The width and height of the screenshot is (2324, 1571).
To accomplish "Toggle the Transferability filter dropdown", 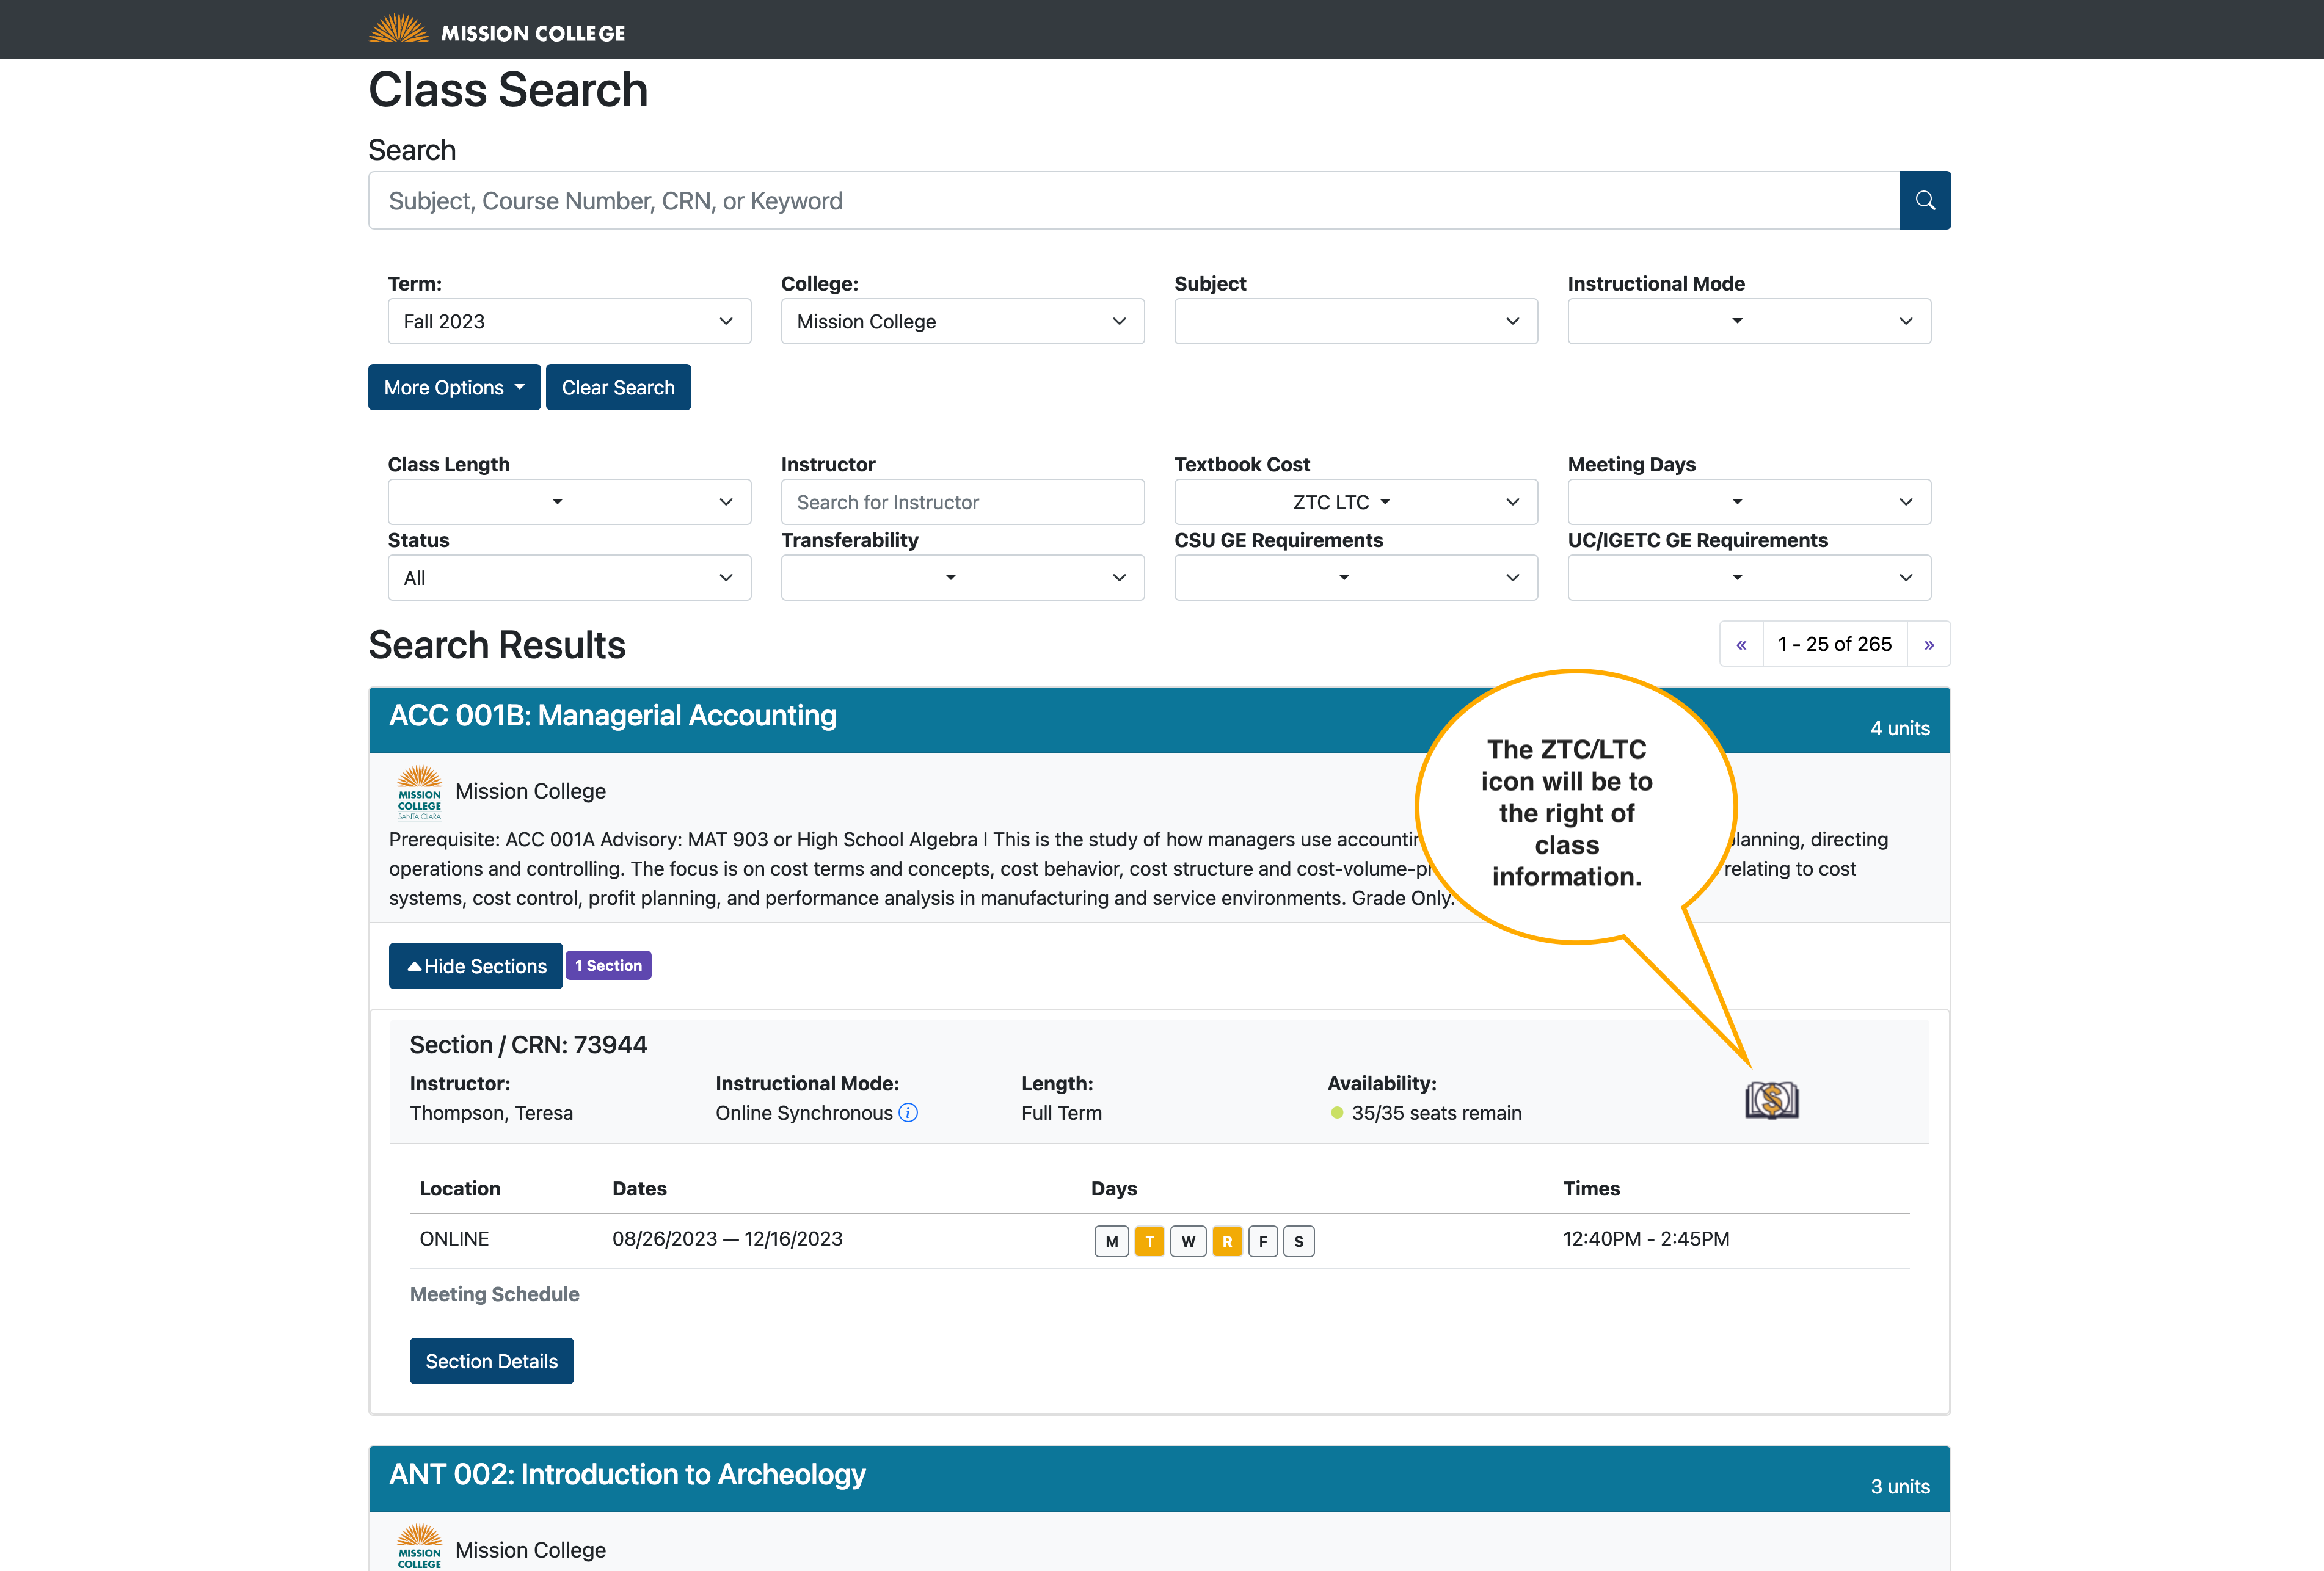I will click(x=961, y=575).
